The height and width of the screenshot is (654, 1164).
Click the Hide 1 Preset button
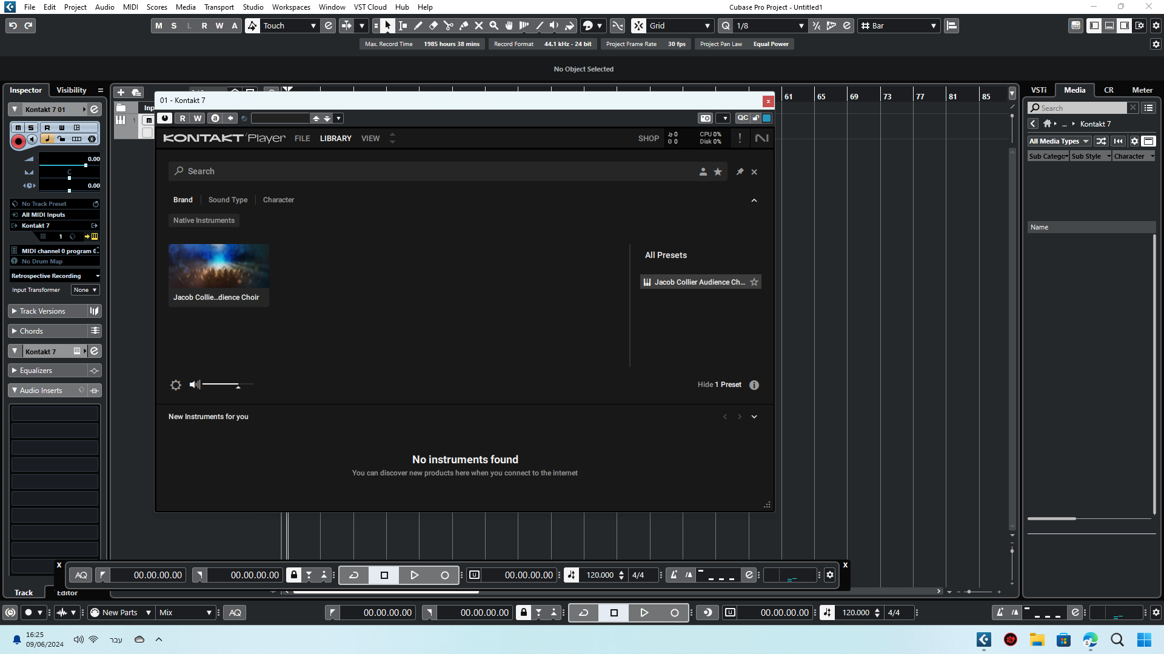click(x=719, y=385)
